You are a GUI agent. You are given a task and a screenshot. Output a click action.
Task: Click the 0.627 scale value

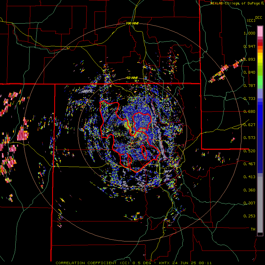pos(249,125)
